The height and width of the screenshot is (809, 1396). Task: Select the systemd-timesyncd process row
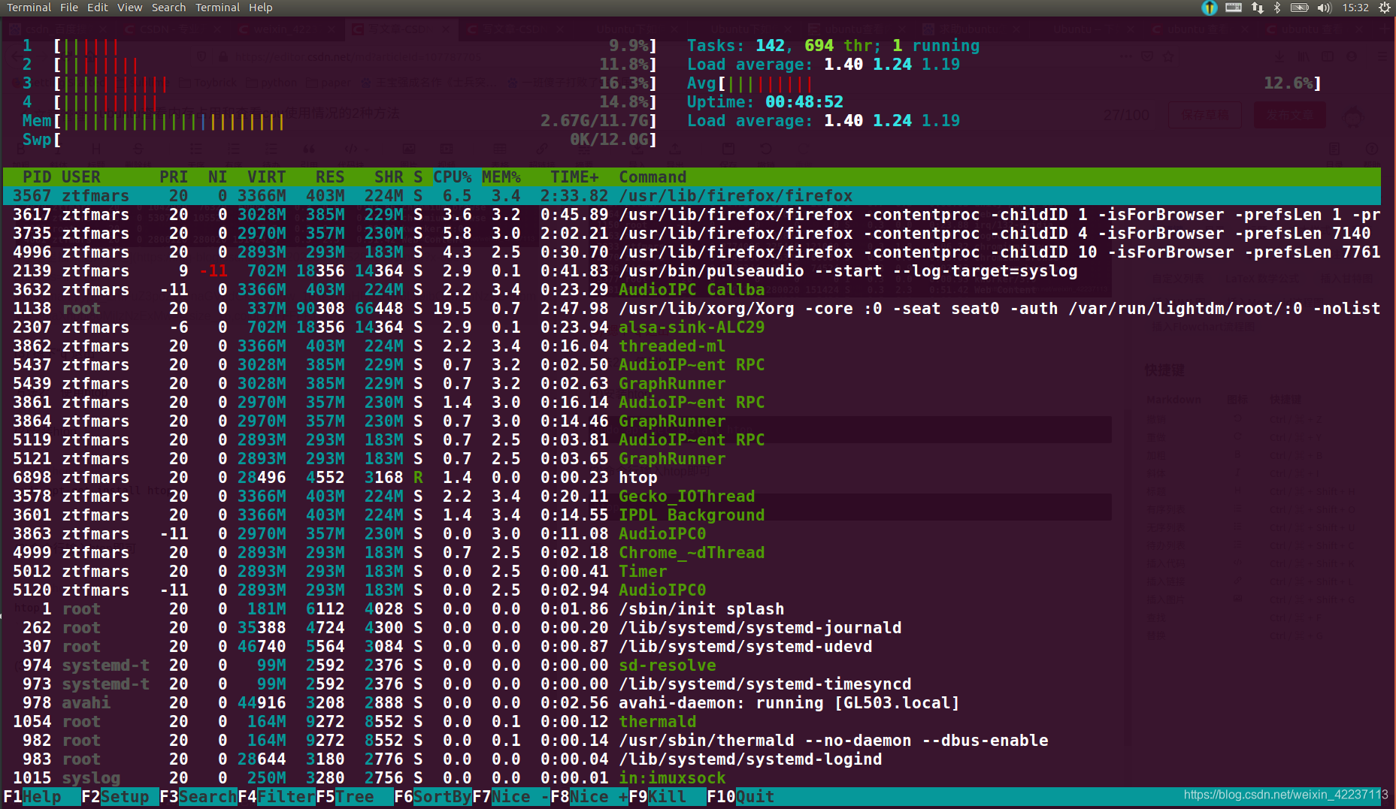coord(692,684)
